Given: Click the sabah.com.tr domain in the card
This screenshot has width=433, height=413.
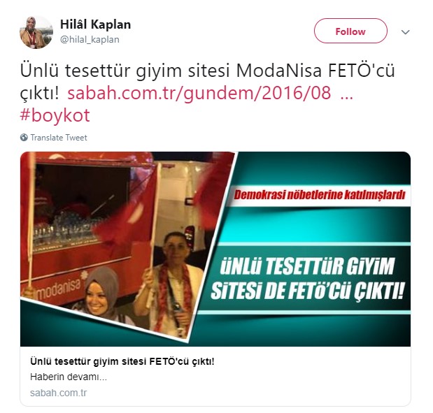Looking at the screenshot, I should click(58, 393).
